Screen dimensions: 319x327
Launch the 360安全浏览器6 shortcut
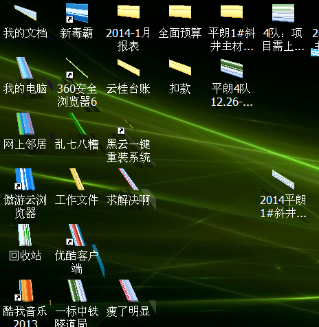(77, 68)
